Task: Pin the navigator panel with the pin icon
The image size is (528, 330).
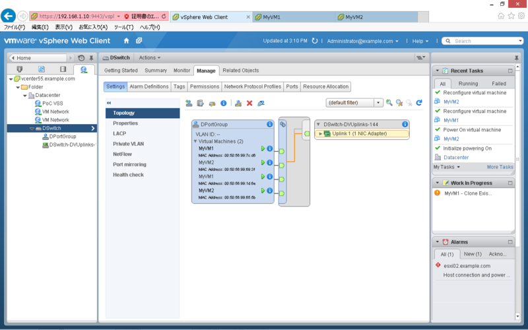Action: (x=91, y=58)
